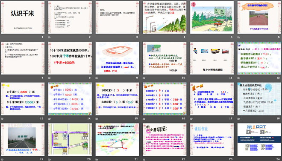
Task: Select slide 24 with 第1PPT logo
Action: tap(259, 139)
